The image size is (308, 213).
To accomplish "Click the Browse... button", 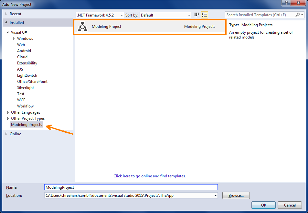I will [236, 196].
